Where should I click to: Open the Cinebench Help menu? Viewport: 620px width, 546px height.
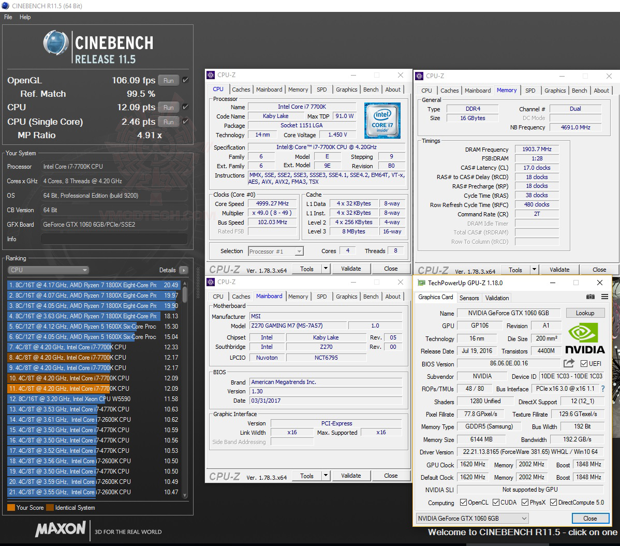pos(25,17)
